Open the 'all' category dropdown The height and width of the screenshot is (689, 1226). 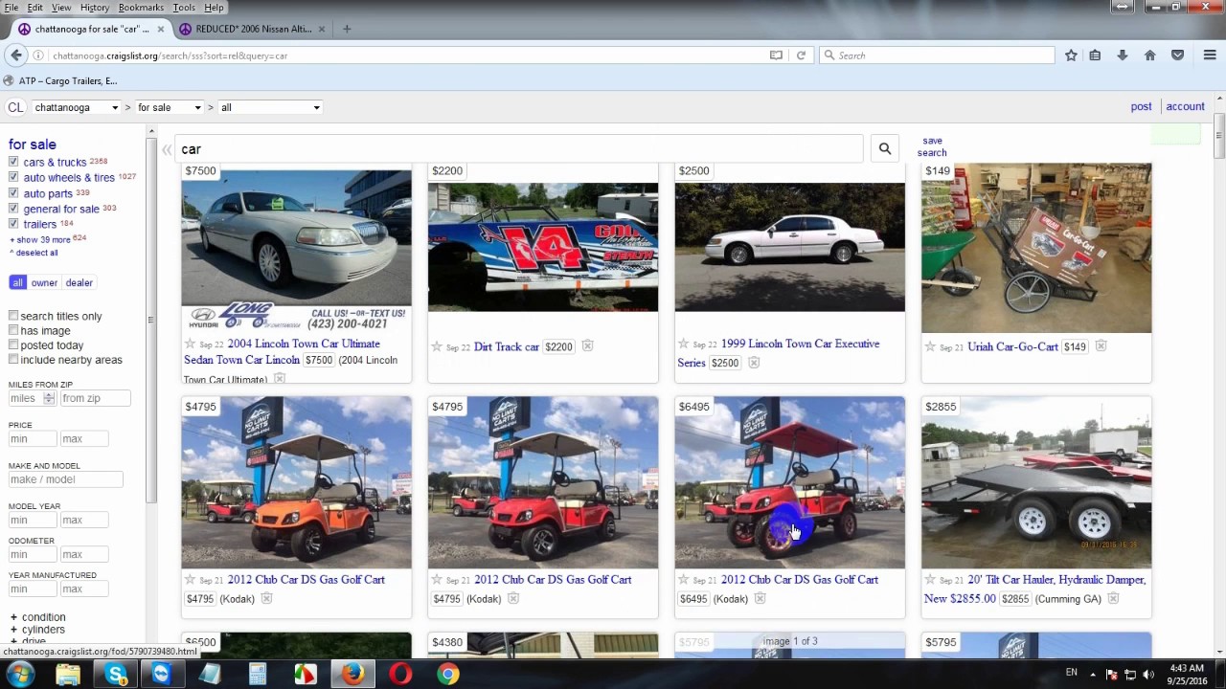click(270, 107)
